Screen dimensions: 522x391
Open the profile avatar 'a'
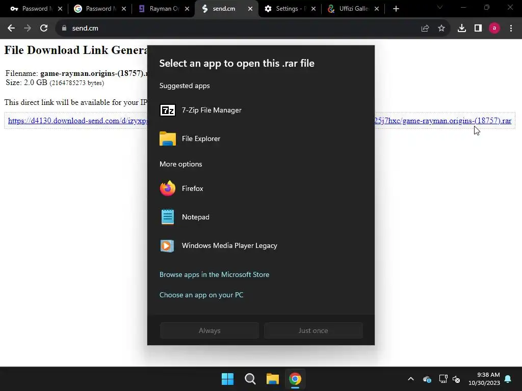[494, 29]
